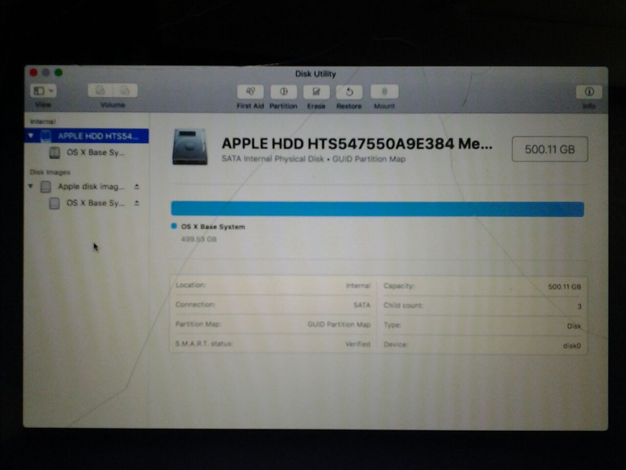Click the volume icon beside OS X Base Sy... under APPLE HDD
Image resolution: width=626 pixels, height=470 pixels.
tap(55, 153)
